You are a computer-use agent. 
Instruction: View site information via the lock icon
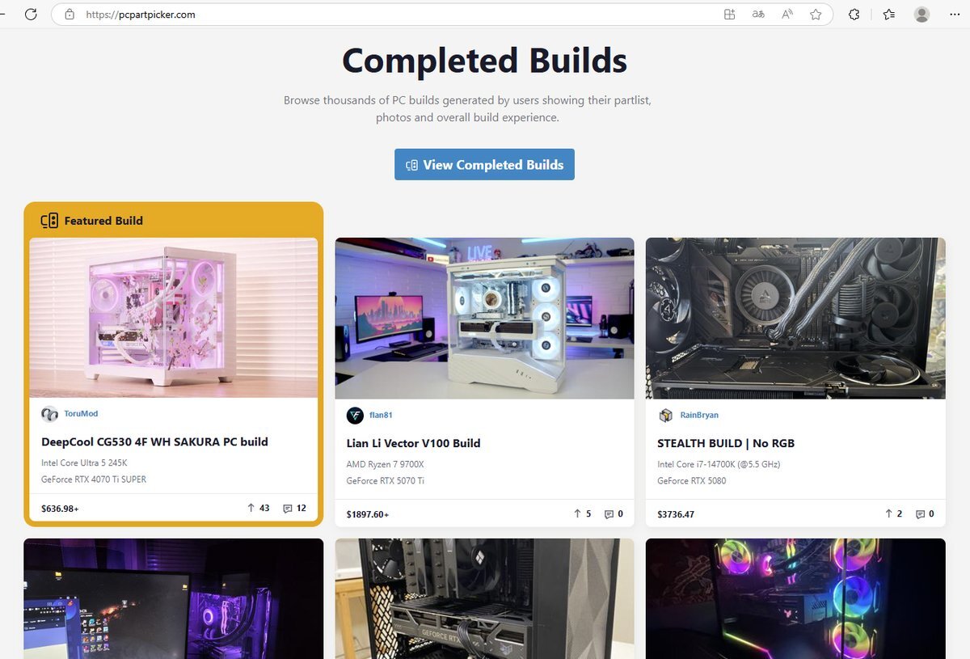point(70,15)
